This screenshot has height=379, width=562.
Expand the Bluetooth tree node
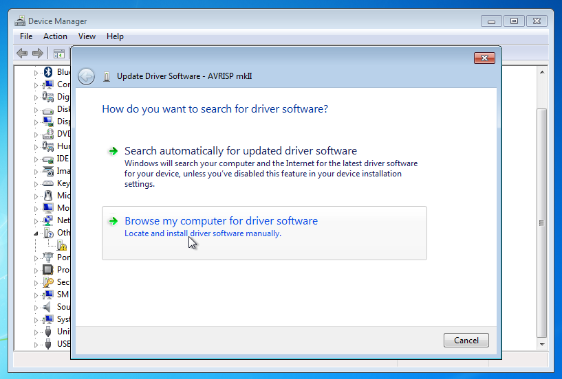36,72
